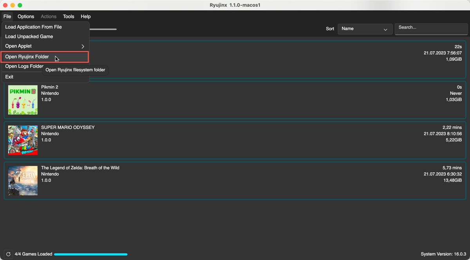This screenshot has height=260, width=470.
Task: Click System Version 16.0.3 text
Action: 443,254
